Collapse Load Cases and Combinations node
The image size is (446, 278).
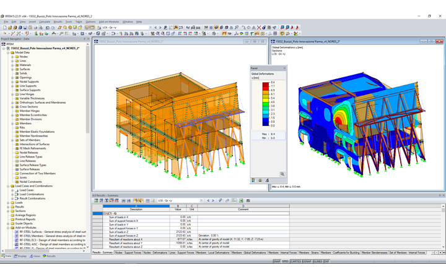[x=8, y=186]
